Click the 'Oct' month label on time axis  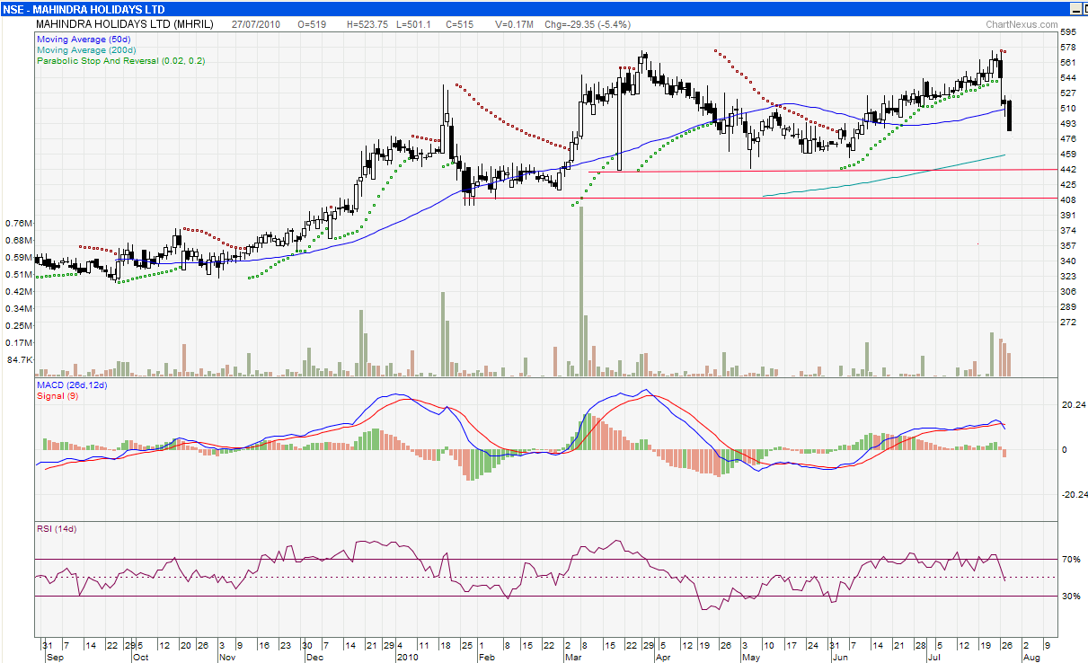[140, 657]
